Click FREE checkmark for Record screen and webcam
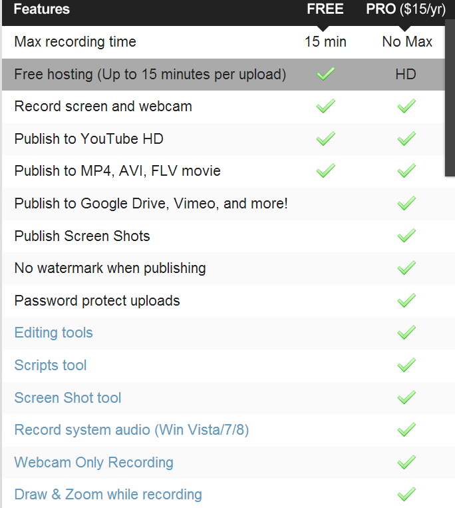 coord(325,106)
